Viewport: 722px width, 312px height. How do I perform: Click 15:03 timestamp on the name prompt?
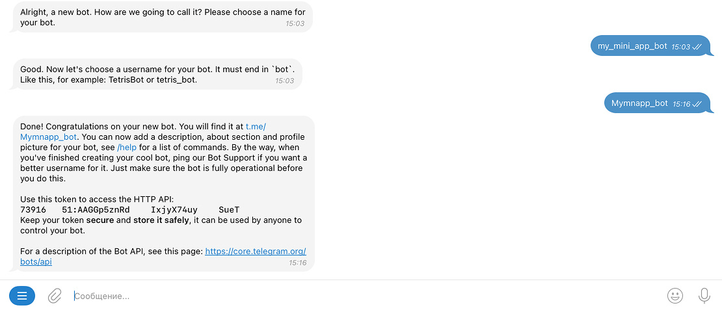point(295,24)
